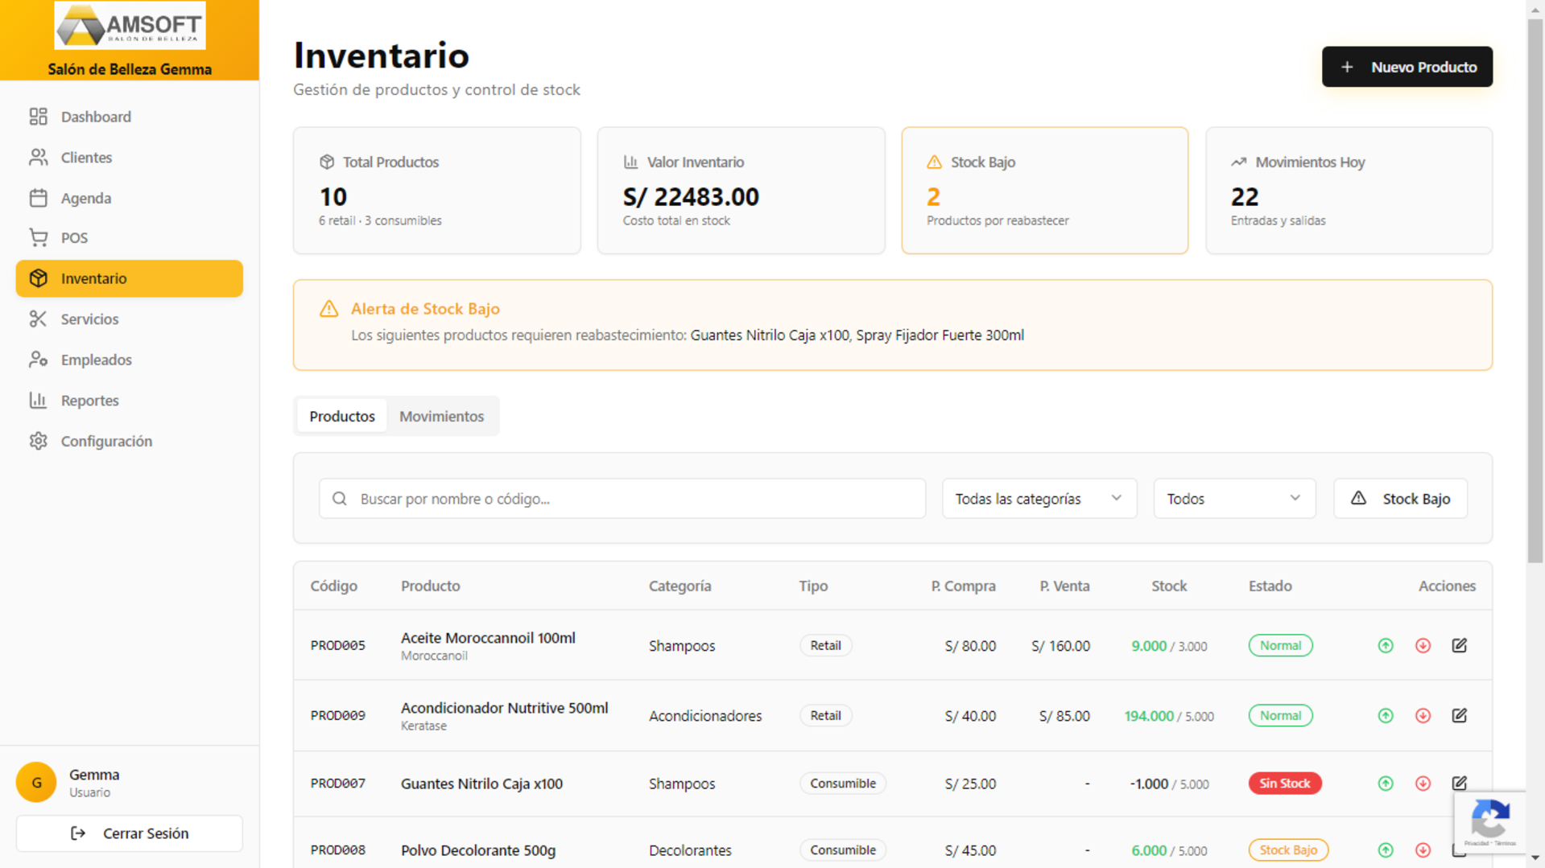This screenshot has width=1545, height=868.
Task: Click the Nuevo Producto button
Action: pos(1407,67)
